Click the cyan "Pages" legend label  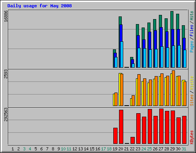(x=192, y=47)
